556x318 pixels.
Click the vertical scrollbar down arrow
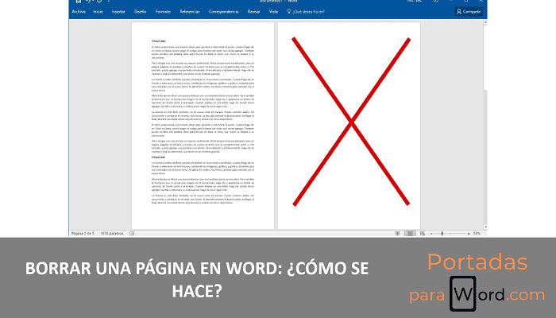click(485, 227)
